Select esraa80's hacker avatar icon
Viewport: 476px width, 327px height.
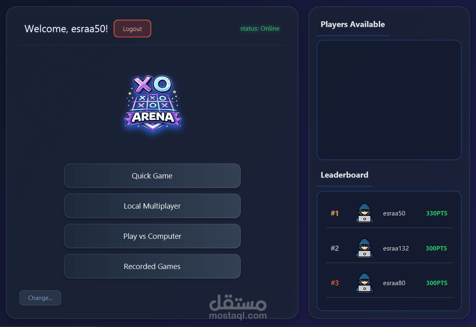365,283
